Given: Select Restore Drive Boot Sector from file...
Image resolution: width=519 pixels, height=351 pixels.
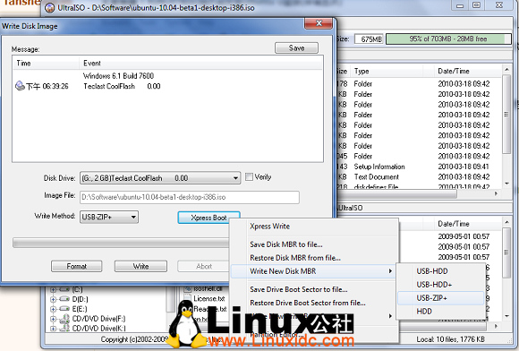Looking at the screenshot, I should click(308, 303).
